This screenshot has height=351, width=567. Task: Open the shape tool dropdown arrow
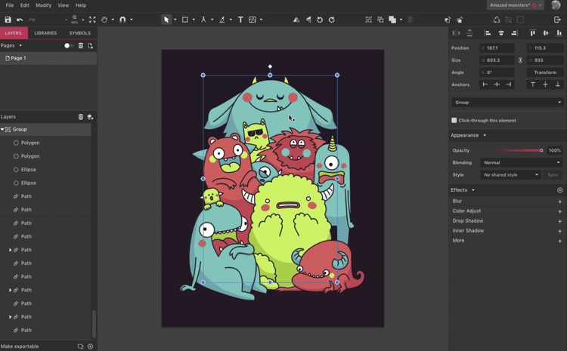pos(194,20)
